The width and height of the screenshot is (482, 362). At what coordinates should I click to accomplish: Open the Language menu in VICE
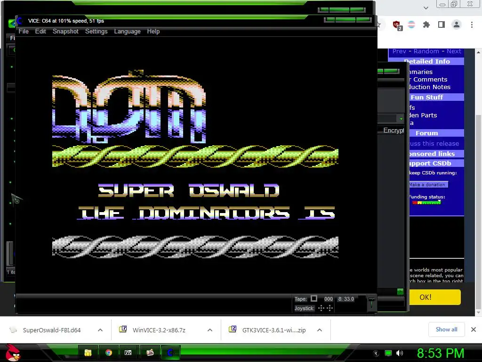(127, 32)
